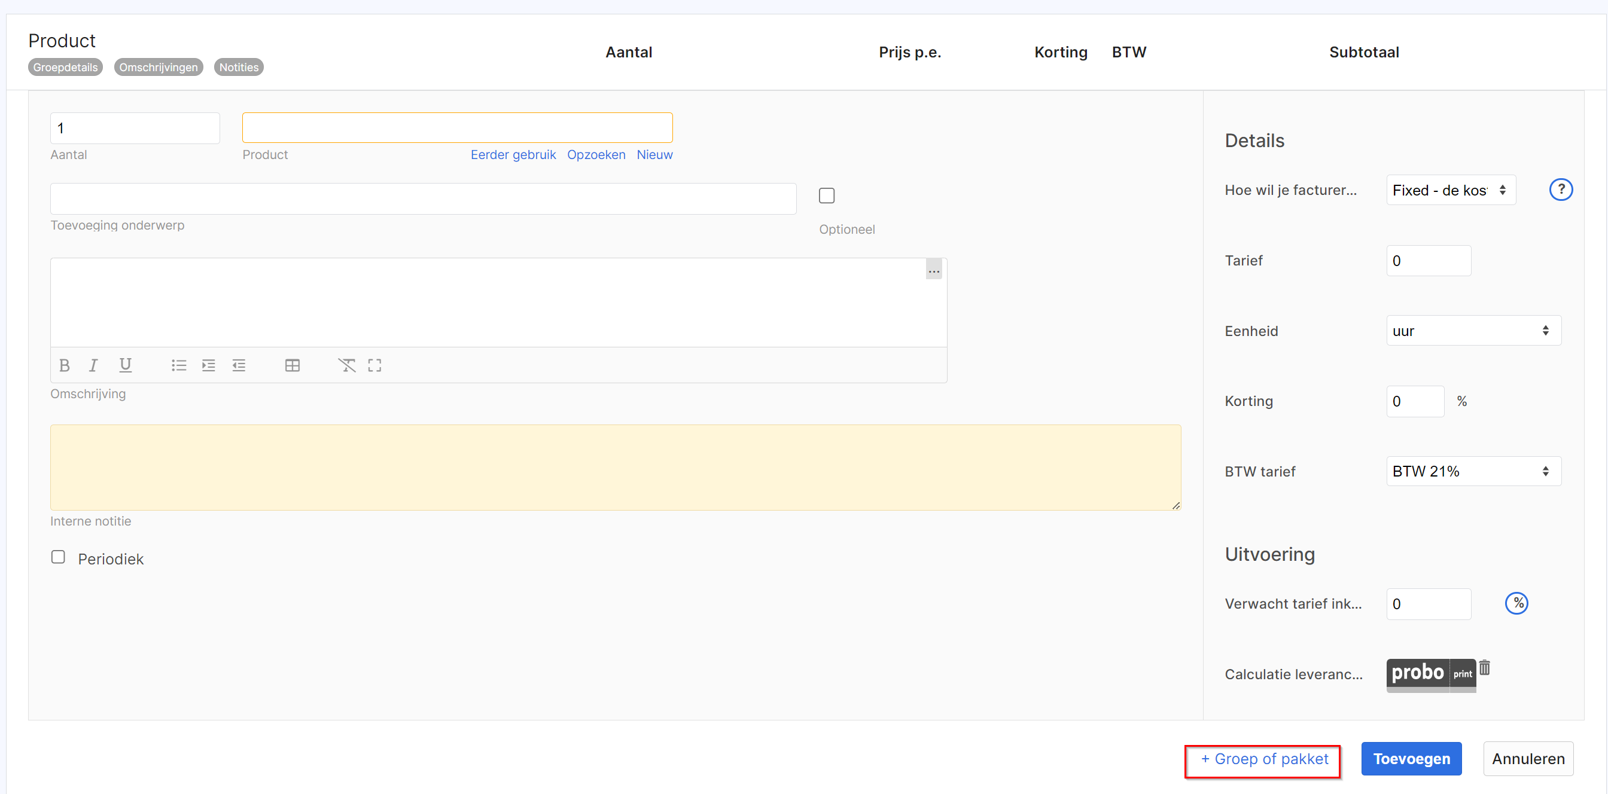
Task: Click the Uitvoering section heading
Action: 1269,554
